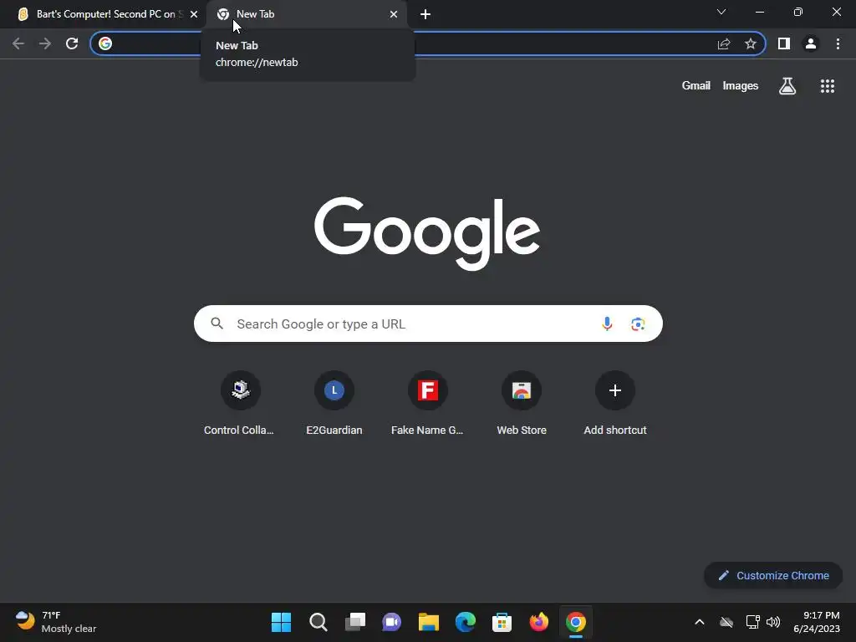
Task: Open Chrome's side panel
Action: pyautogui.click(x=784, y=43)
